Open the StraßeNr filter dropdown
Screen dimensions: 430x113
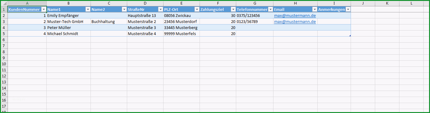click(160, 9)
